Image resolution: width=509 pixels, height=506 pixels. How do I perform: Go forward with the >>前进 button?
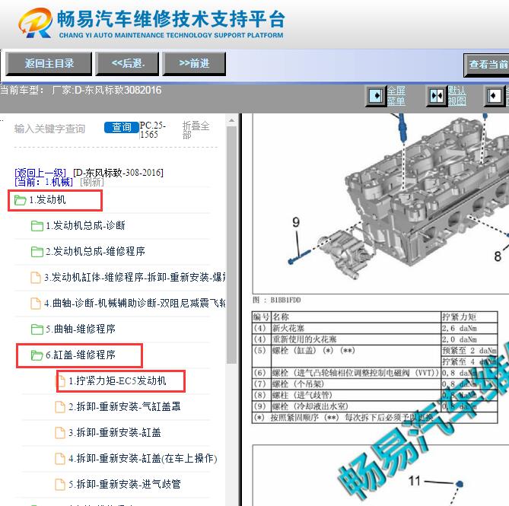tap(194, 64)
